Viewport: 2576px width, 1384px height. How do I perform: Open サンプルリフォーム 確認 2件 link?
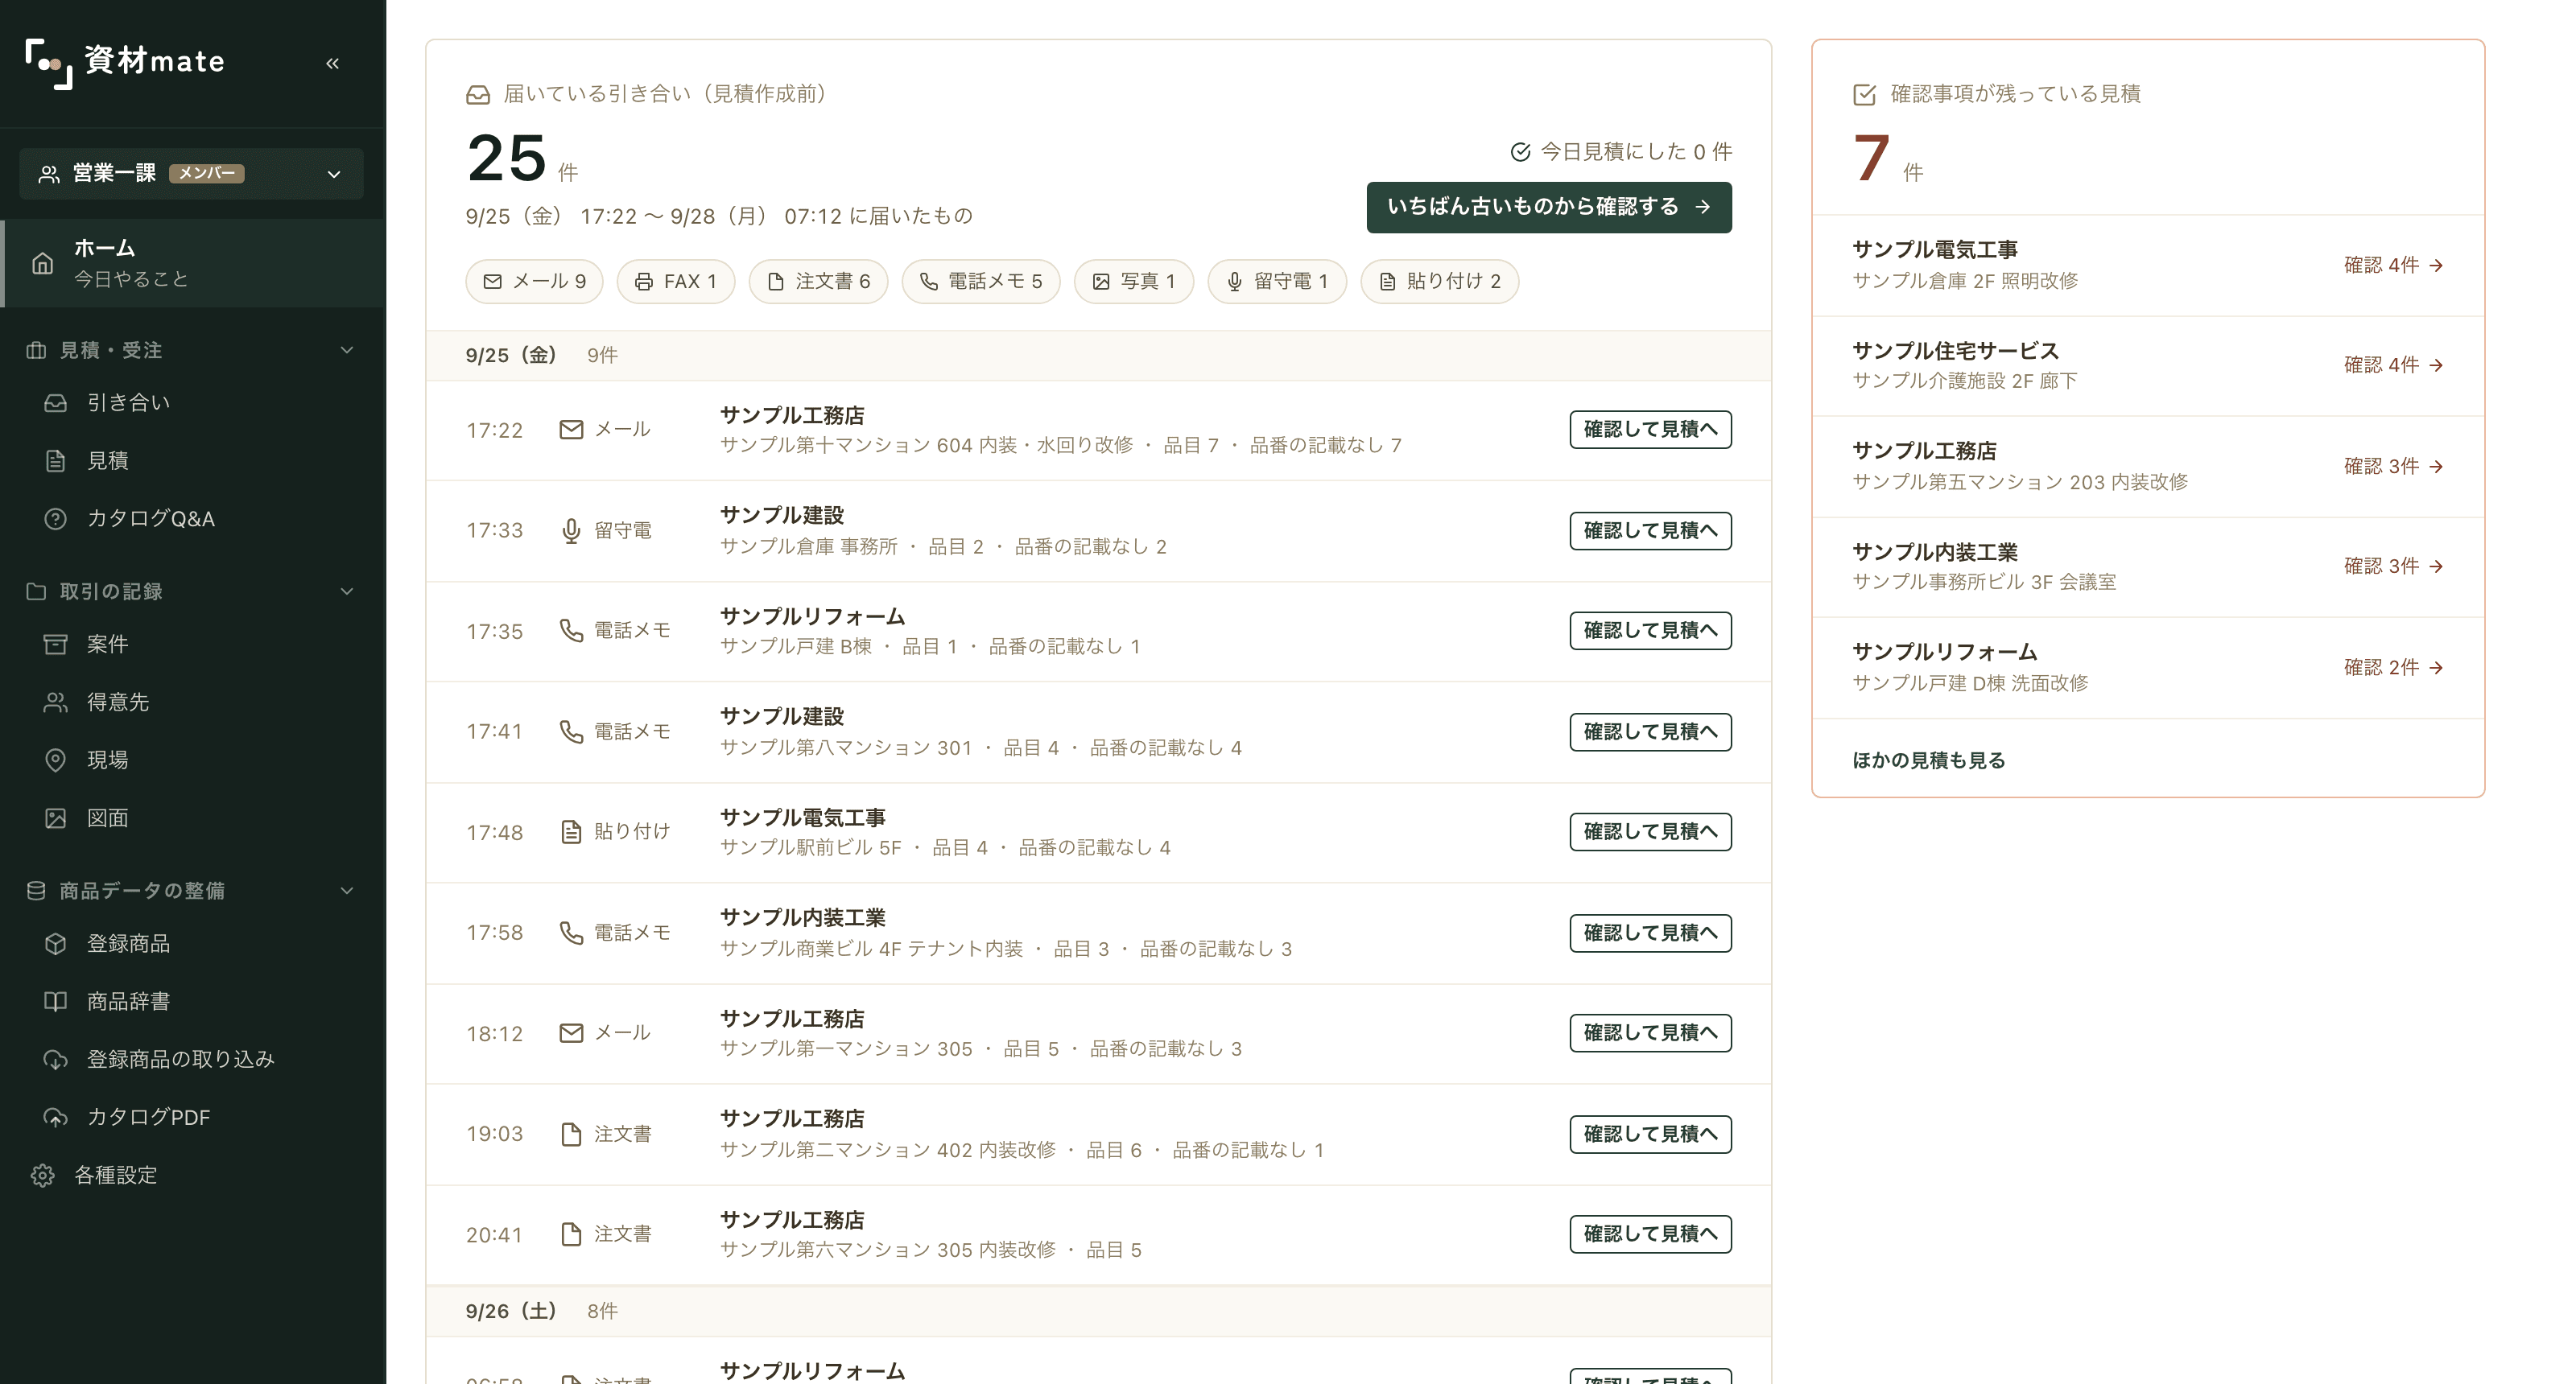point(2393,668)
